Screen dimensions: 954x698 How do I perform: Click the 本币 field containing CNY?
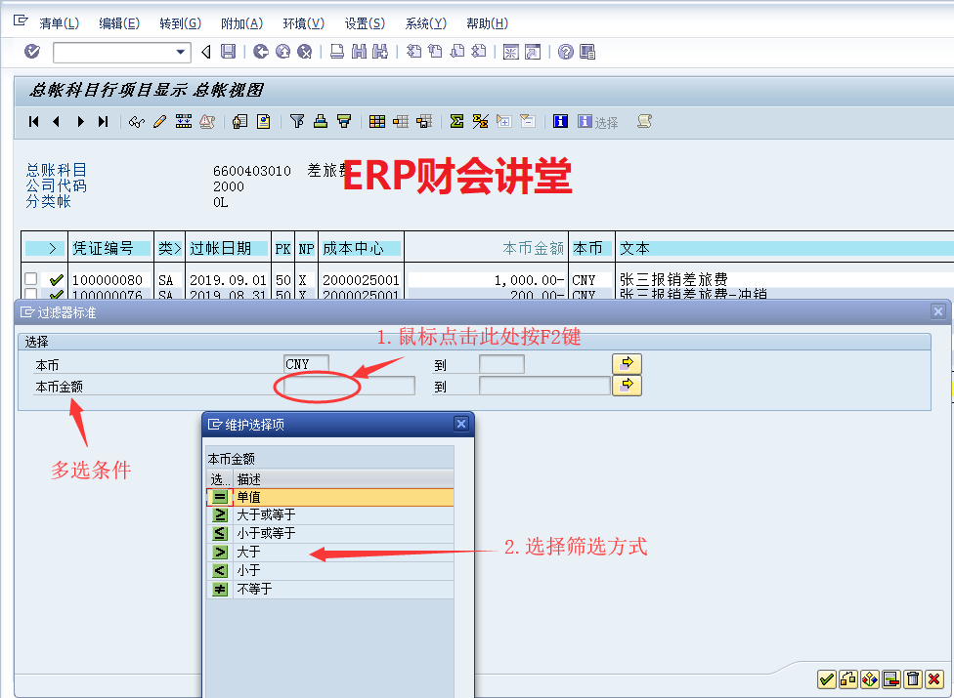tap(306, 364)
